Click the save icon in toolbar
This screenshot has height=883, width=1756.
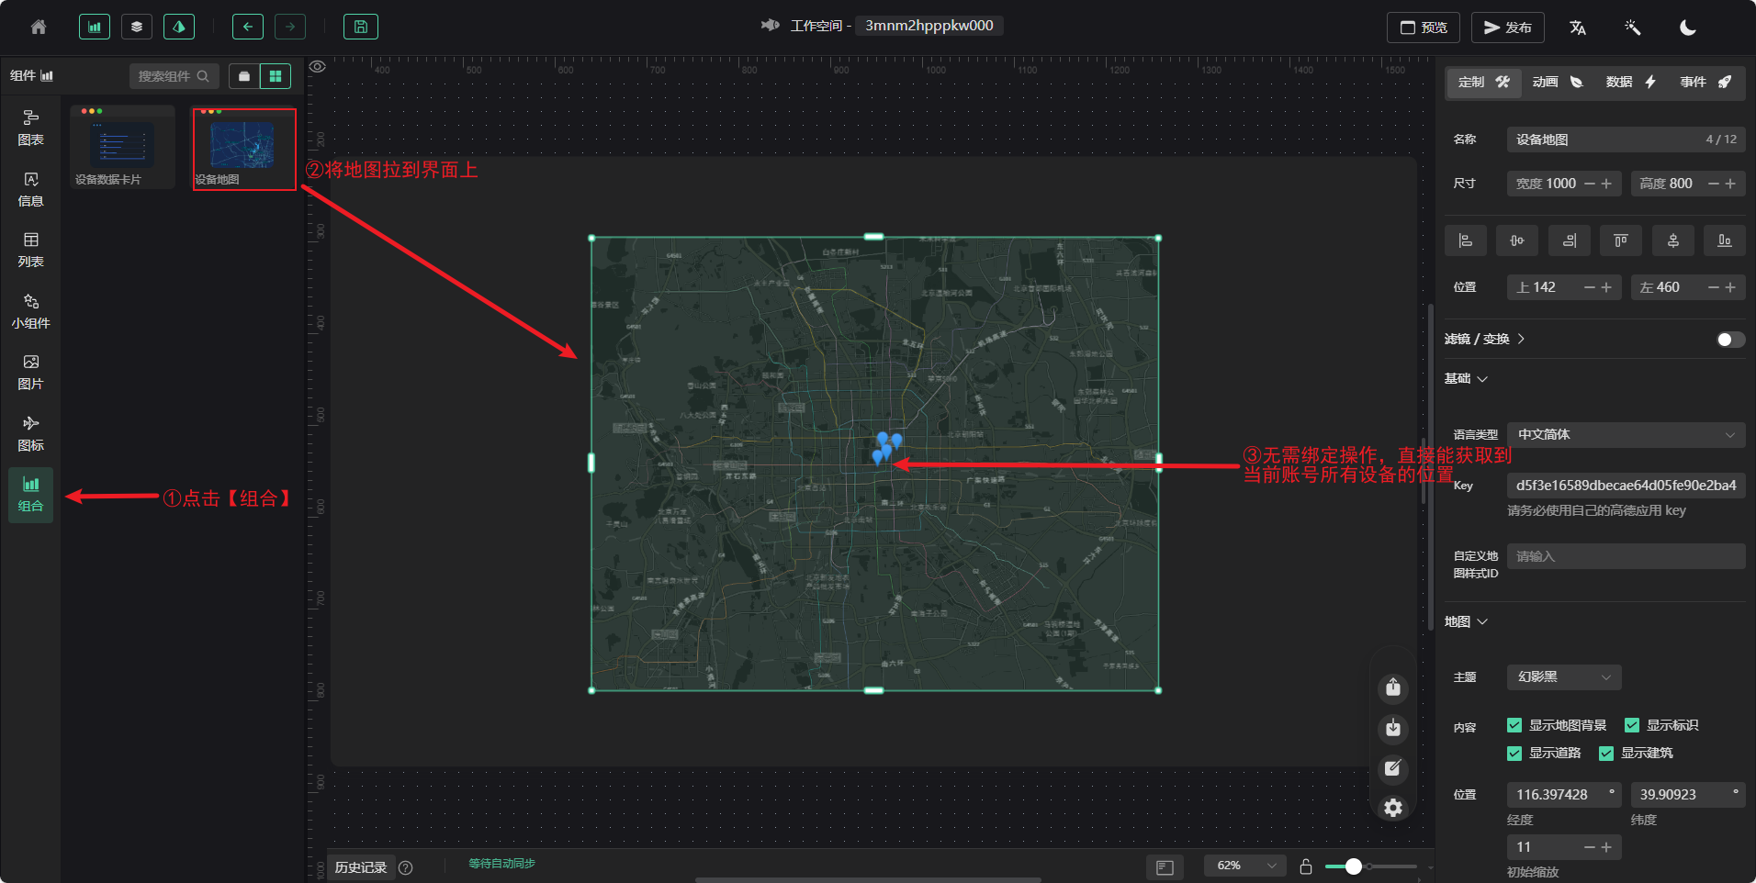(x=360, y=27)
